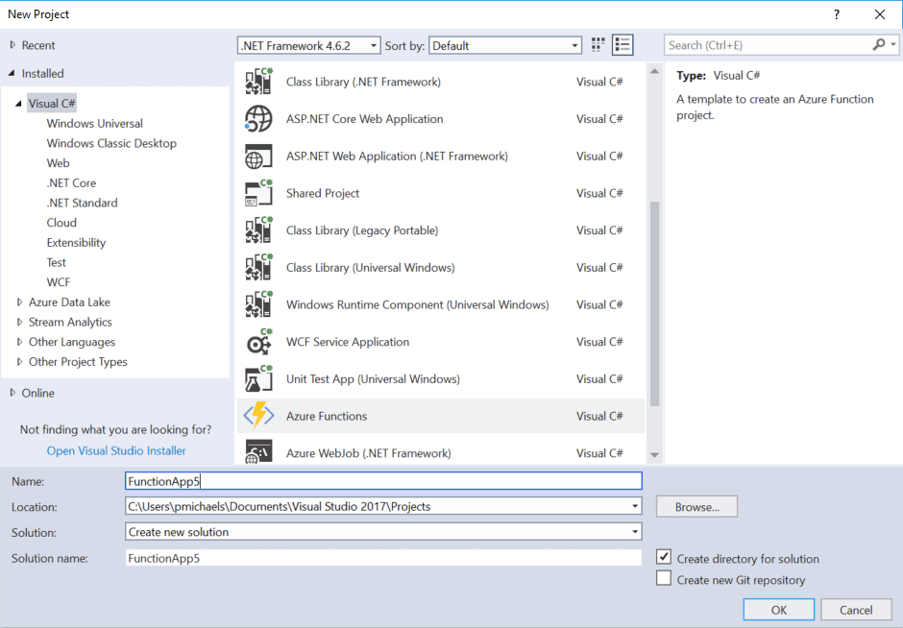Click the Class Library (.NET Framework) template icon

coord(258,82)
